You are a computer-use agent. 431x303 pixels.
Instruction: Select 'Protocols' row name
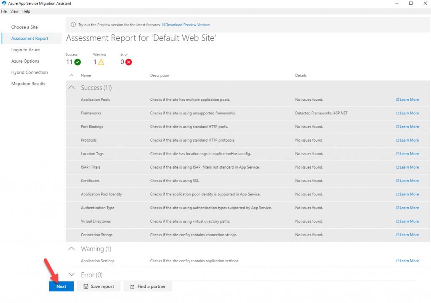coord(88,140)
